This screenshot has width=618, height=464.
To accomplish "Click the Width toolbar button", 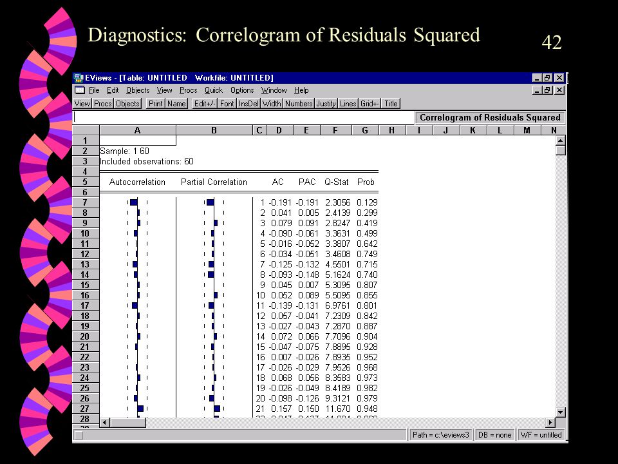I will [272, 103].
